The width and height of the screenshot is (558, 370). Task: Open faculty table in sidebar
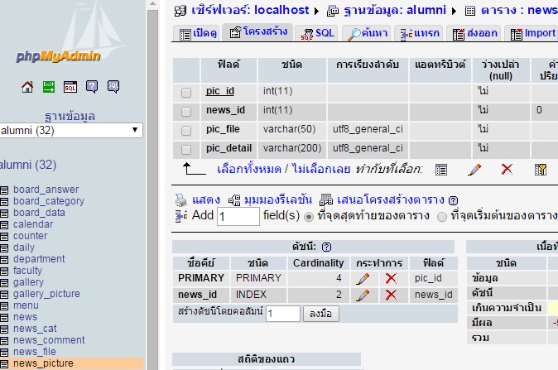pyautogui.click(x=27, y=271)
